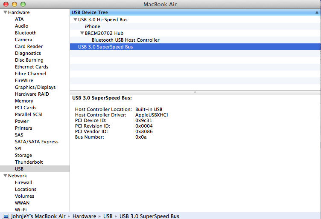Viewport: 321px width, 219px height.
Task: Click the bold USB 3.0 SuperSpeed Bus heading
Action: 102,98
